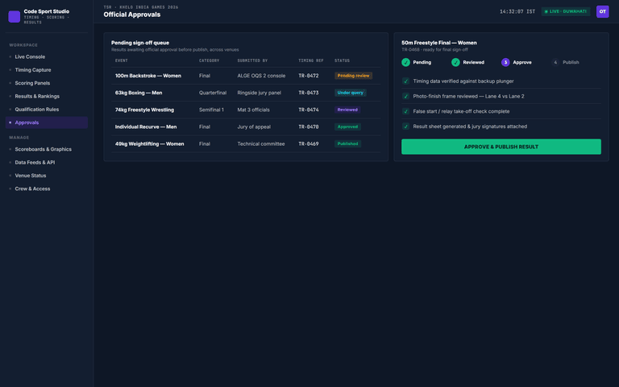Click the Published status badge
Image resolution: width=619 pixels, height=387 pixels.
347,144
